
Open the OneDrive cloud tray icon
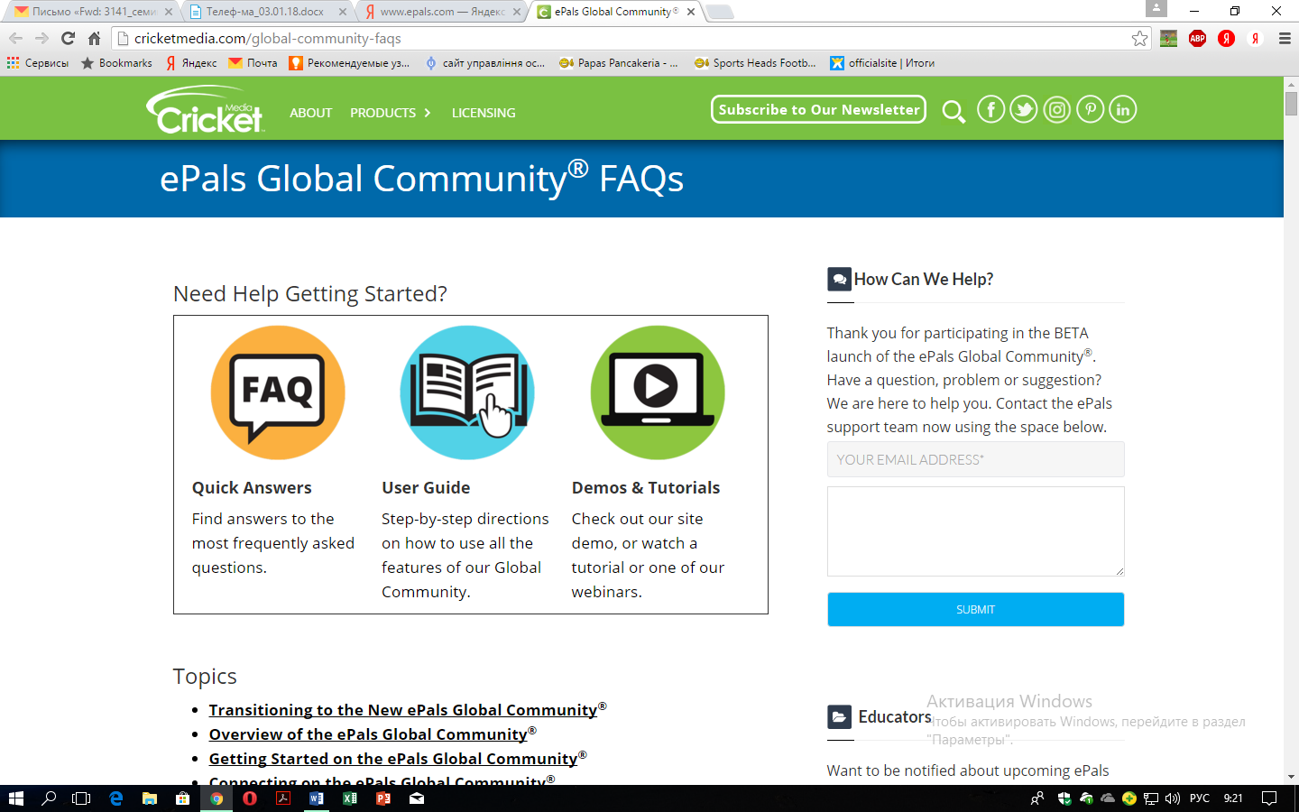pyautogui.click(x=1108, y=798)
